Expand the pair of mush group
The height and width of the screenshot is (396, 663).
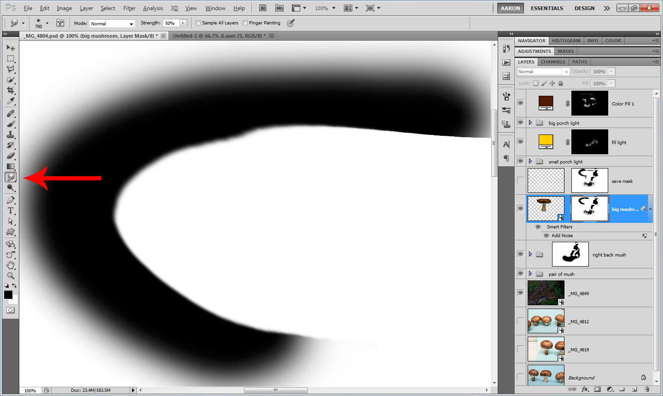point(530,274)
